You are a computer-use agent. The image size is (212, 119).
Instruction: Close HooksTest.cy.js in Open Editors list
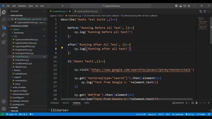[x=13, y=19]
